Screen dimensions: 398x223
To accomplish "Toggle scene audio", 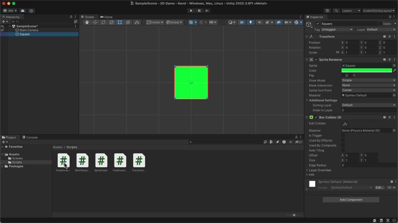I will (x=259, y=22).
